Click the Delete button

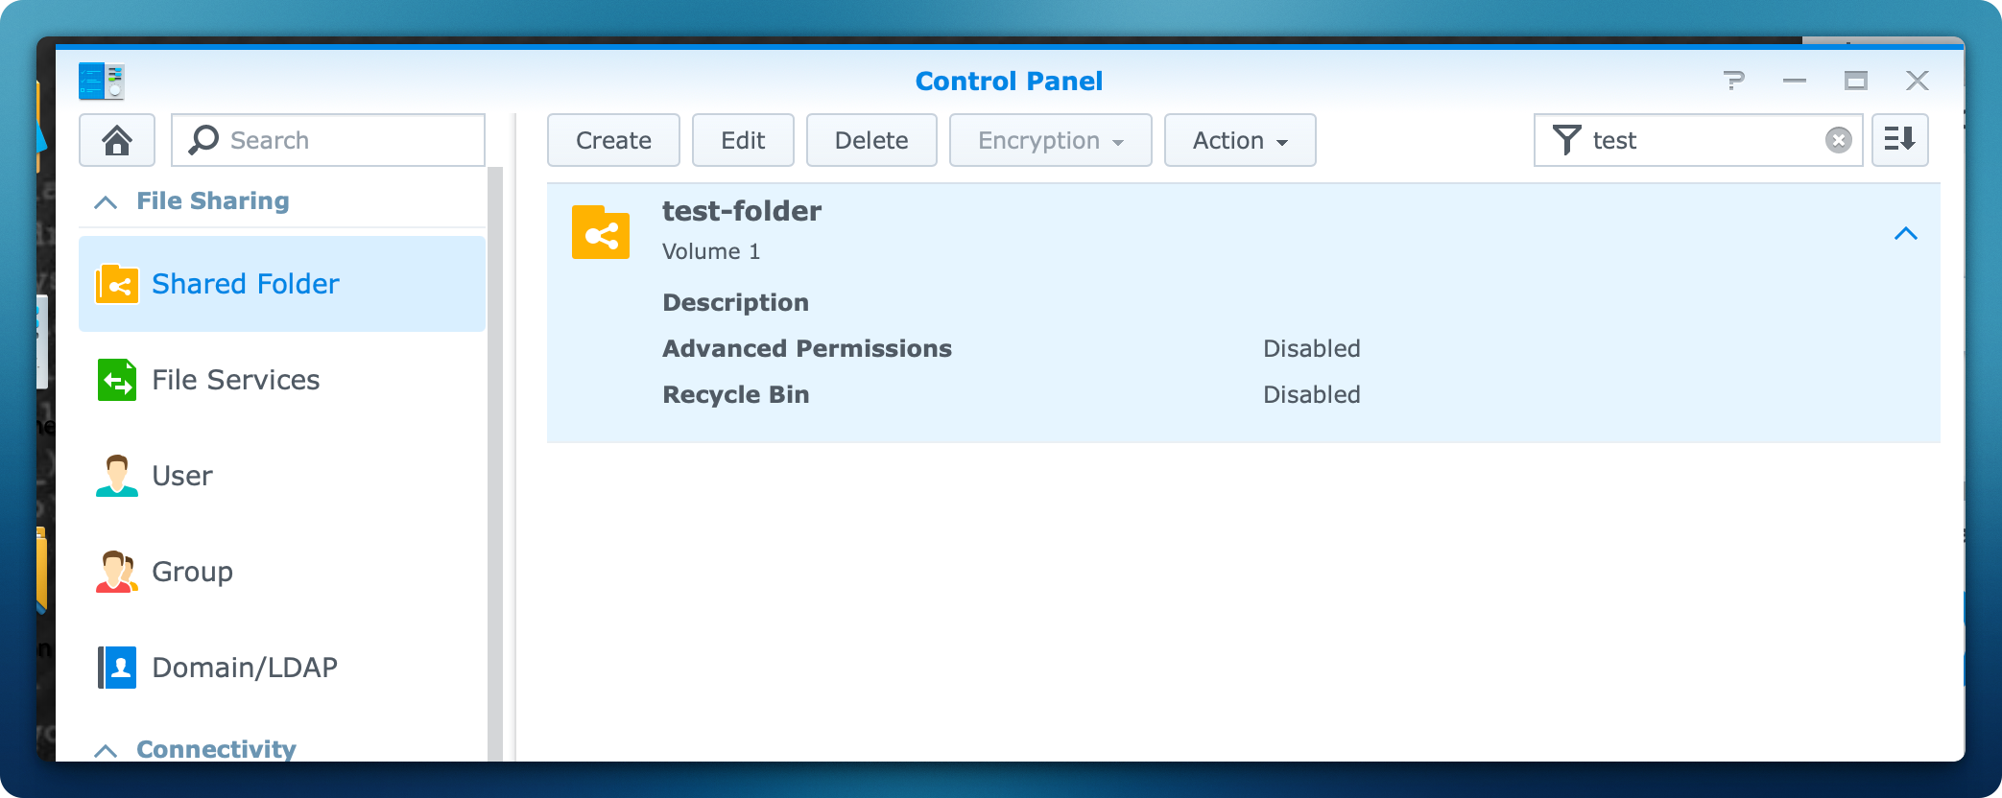(870, 140)
